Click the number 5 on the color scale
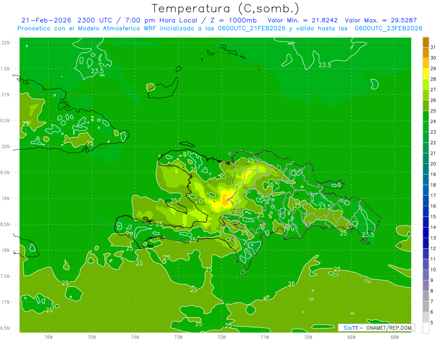This screenshot has height=342, width=443. coord(432,323)
